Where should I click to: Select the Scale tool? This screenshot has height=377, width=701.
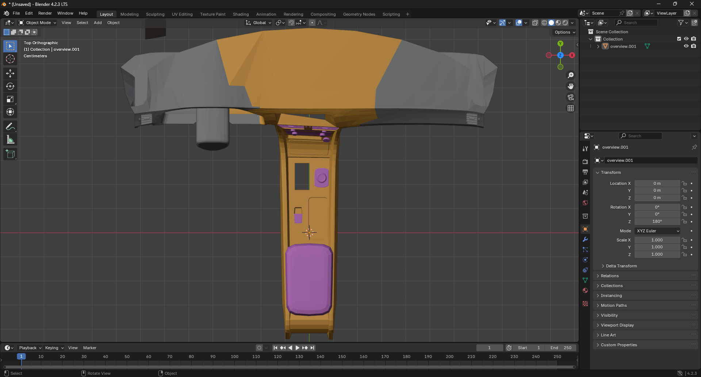pyautogui.click(x=10, y=99)
